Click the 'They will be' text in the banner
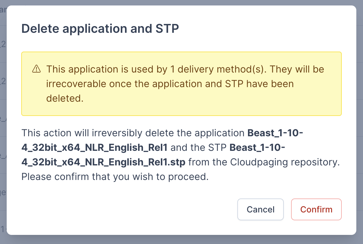363x244 pixels. coord(297,69)
